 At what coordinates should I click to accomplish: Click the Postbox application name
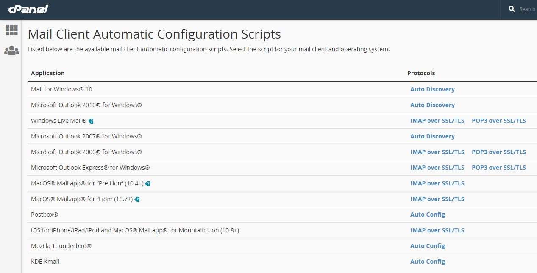tap(45, 215)
